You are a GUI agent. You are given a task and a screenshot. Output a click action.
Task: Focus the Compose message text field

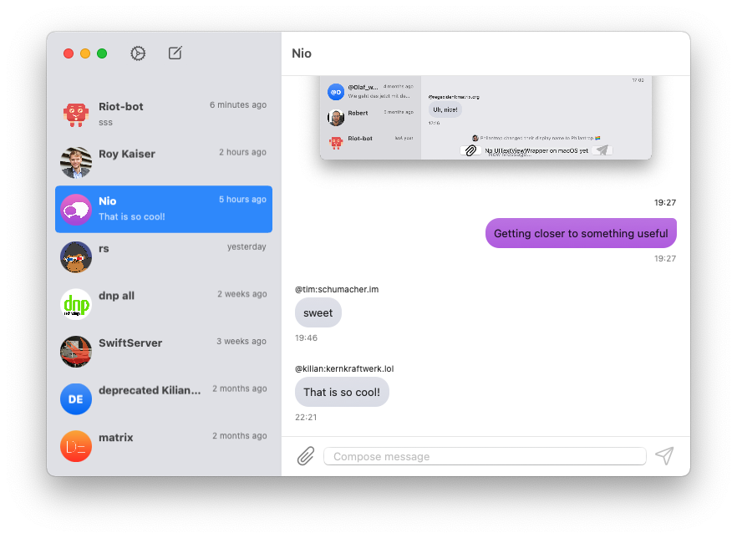click(485, 456)
